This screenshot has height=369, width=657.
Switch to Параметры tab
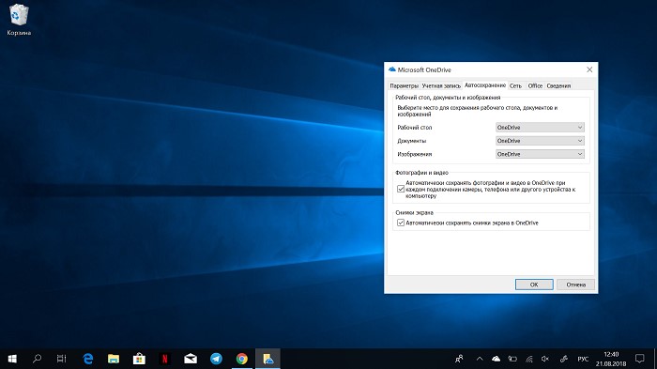(404, 85)
